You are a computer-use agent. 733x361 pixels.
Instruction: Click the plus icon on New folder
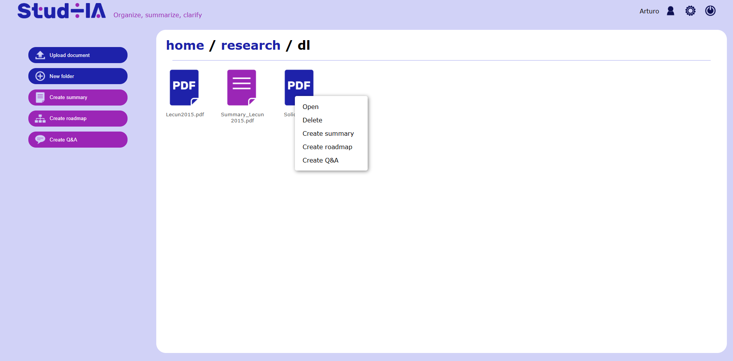[40, 76]
